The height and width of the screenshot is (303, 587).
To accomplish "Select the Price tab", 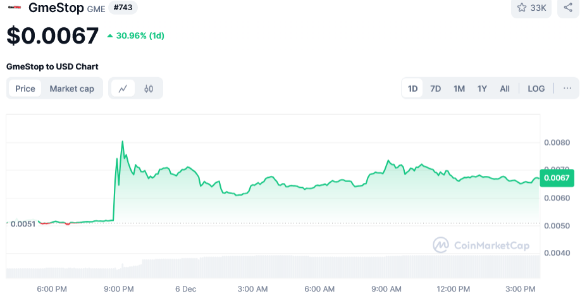I will (25, 89).
